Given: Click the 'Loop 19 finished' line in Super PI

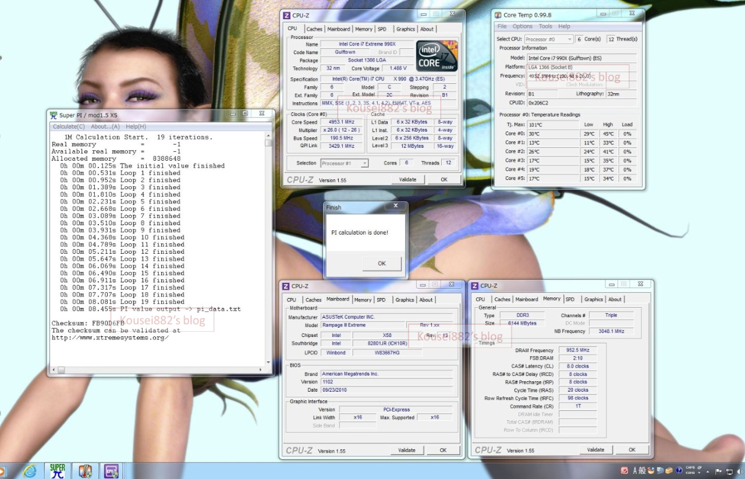Looking at the screenshot, I should point(122,302).
